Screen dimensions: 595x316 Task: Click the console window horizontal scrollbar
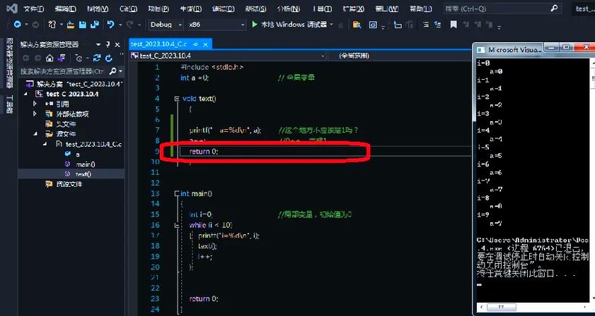pos(533,307)
